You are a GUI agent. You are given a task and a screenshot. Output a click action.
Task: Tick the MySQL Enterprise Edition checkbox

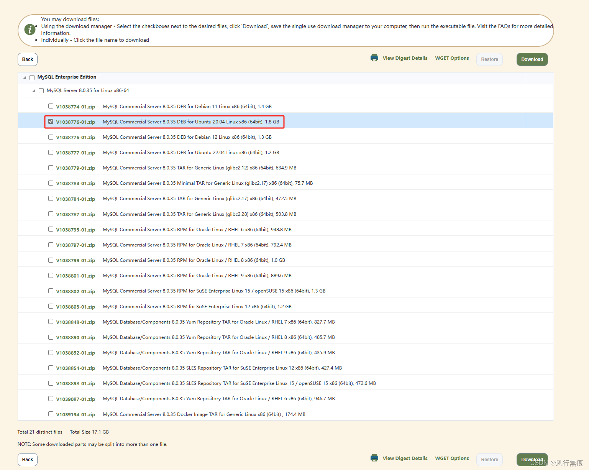32,77
